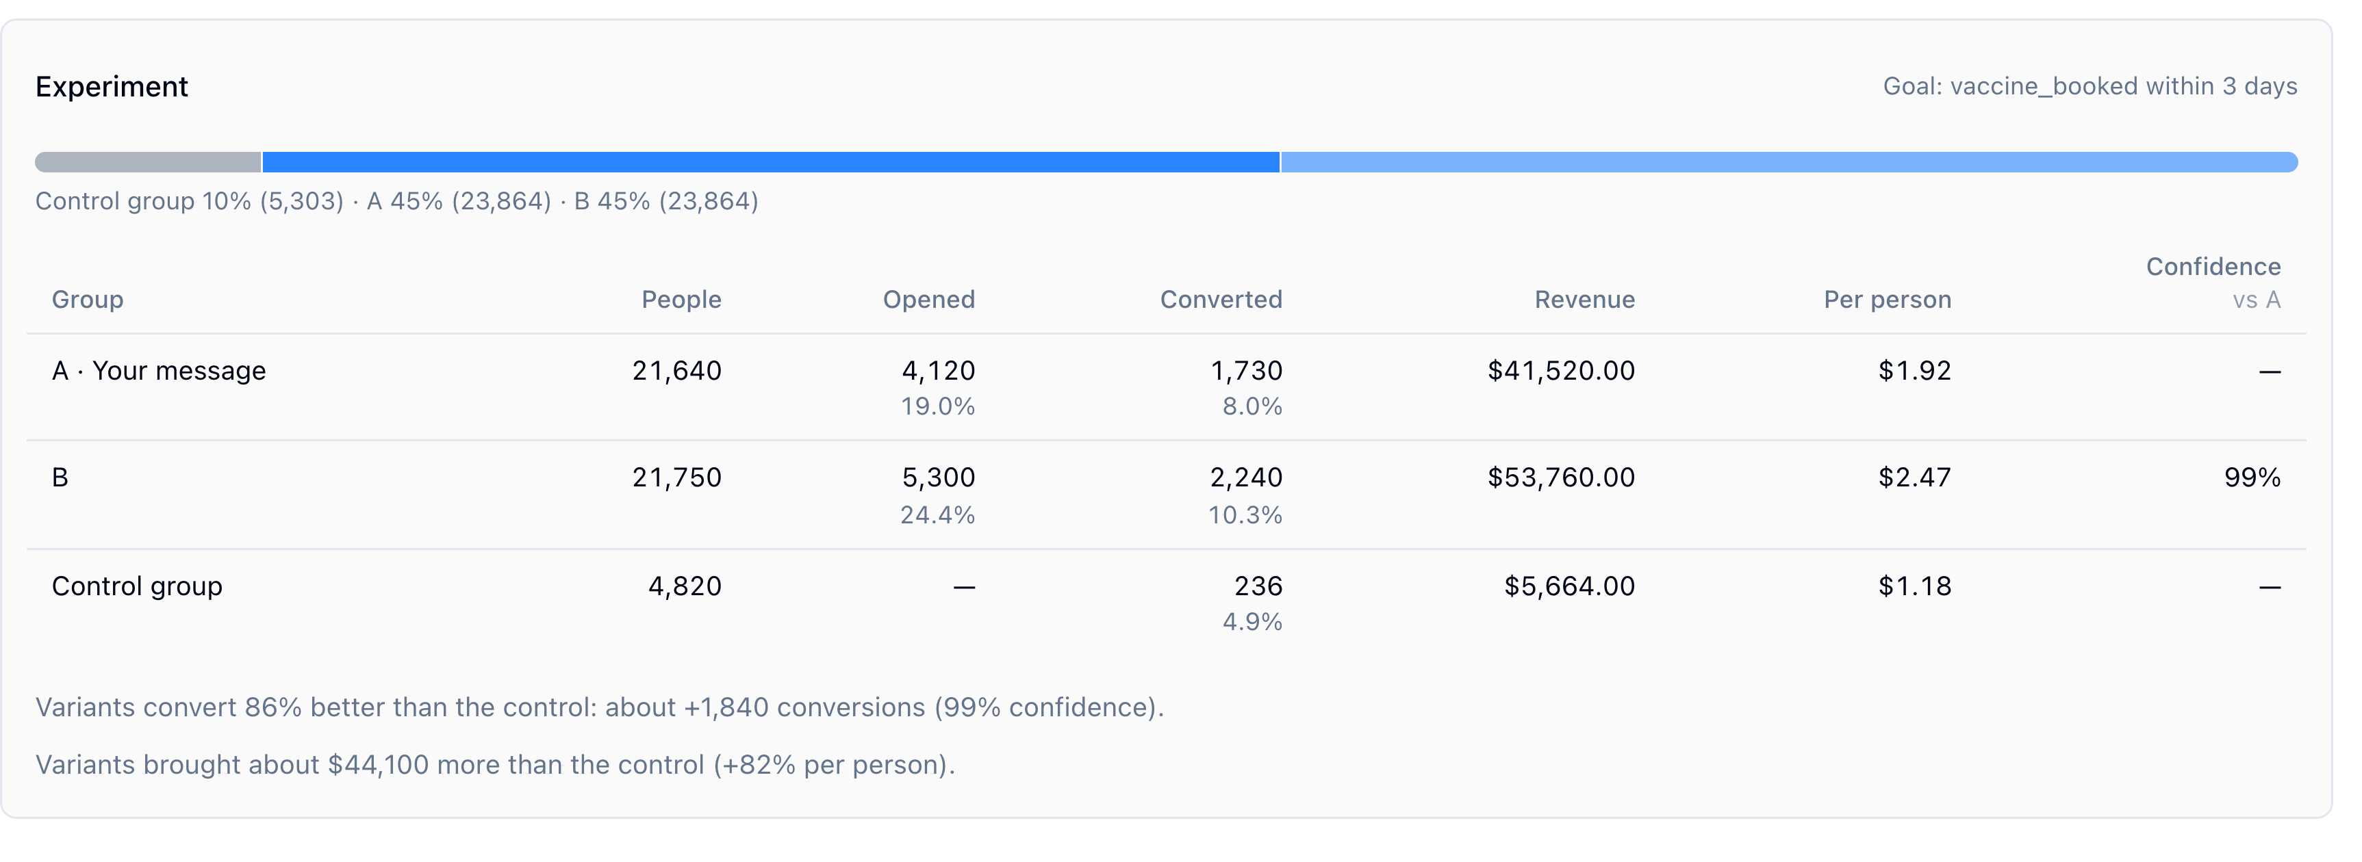Click the 99% confidence value for B
This screenshot has height=862, width=2362.
tap(2252, 478)
